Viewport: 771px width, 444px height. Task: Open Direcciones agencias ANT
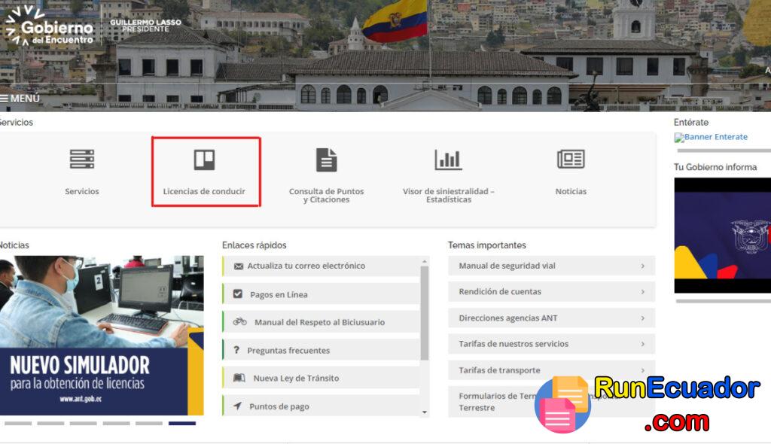(551, 318)
